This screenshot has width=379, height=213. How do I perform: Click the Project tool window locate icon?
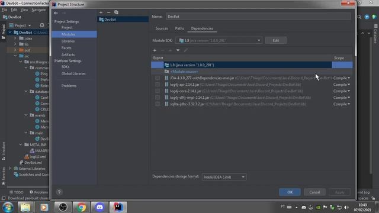[x=42, y=25]
